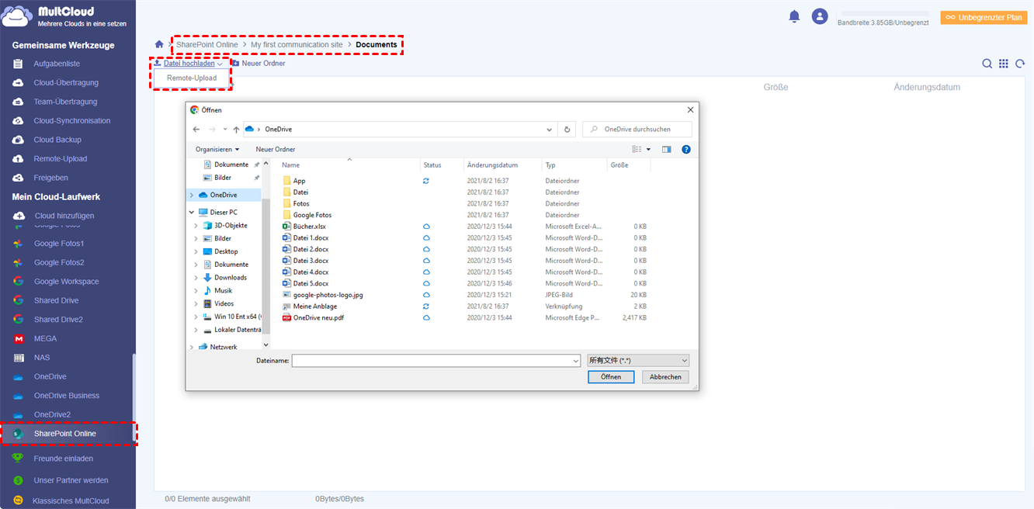1034x509 pixels.
Task: Select the Meine Anblage shortcut
Action: click(314, 306)
